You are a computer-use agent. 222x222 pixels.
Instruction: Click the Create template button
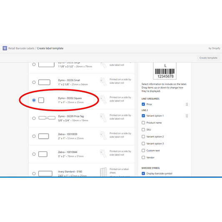(x=208, y=58)
